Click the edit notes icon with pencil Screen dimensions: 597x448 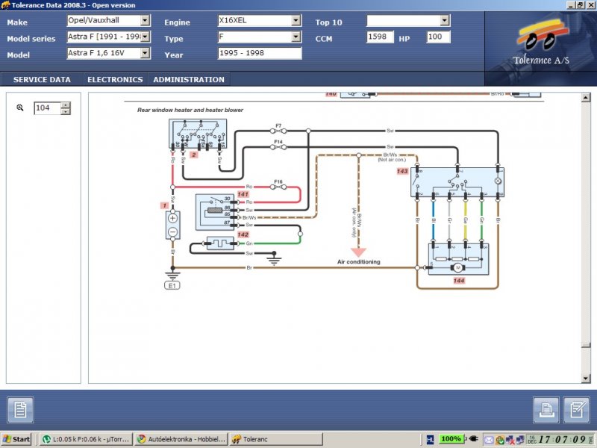576,410
